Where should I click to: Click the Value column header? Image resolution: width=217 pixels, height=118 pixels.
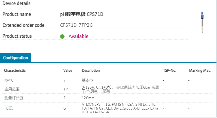[x=68, y=71]
